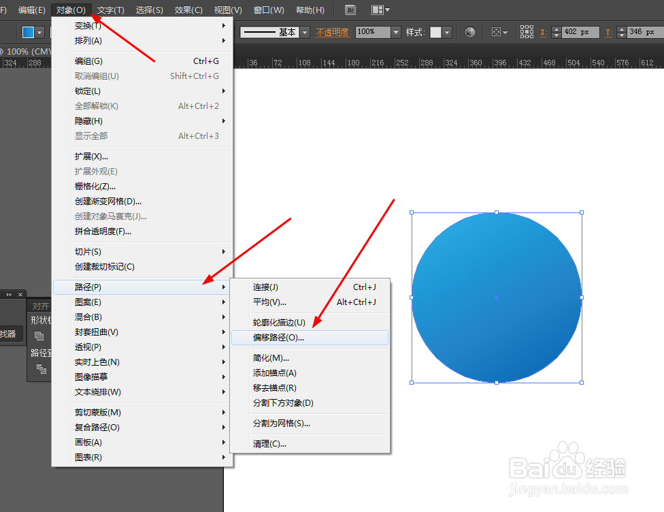Screen dimensions: 664x512
Task: Click the 样式 graphic style swatch
Action: point(435,32)
